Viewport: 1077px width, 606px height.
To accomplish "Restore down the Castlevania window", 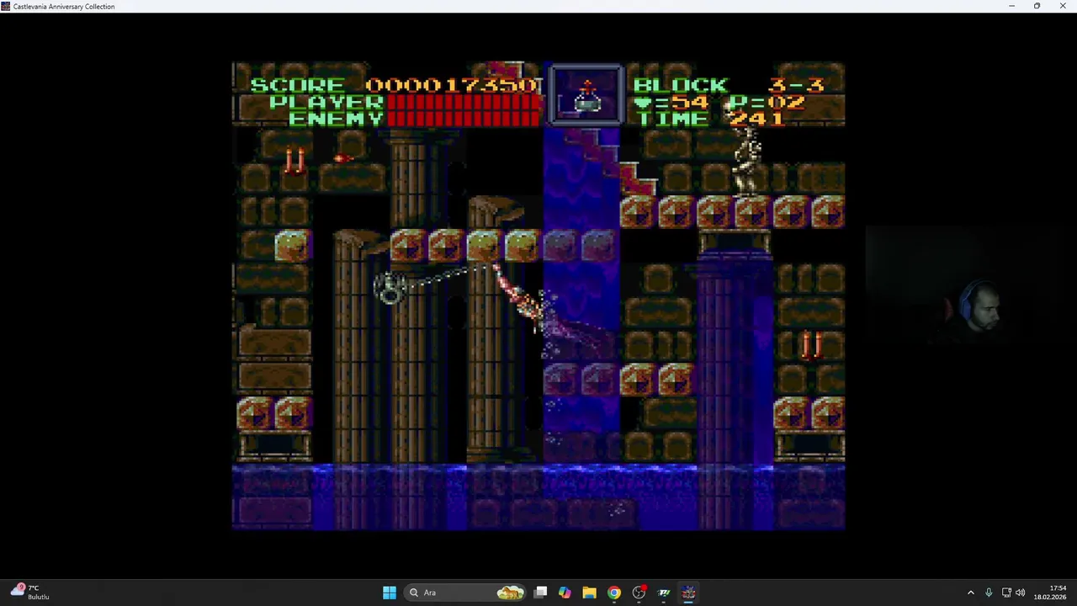I will (x=1037, y=6).
